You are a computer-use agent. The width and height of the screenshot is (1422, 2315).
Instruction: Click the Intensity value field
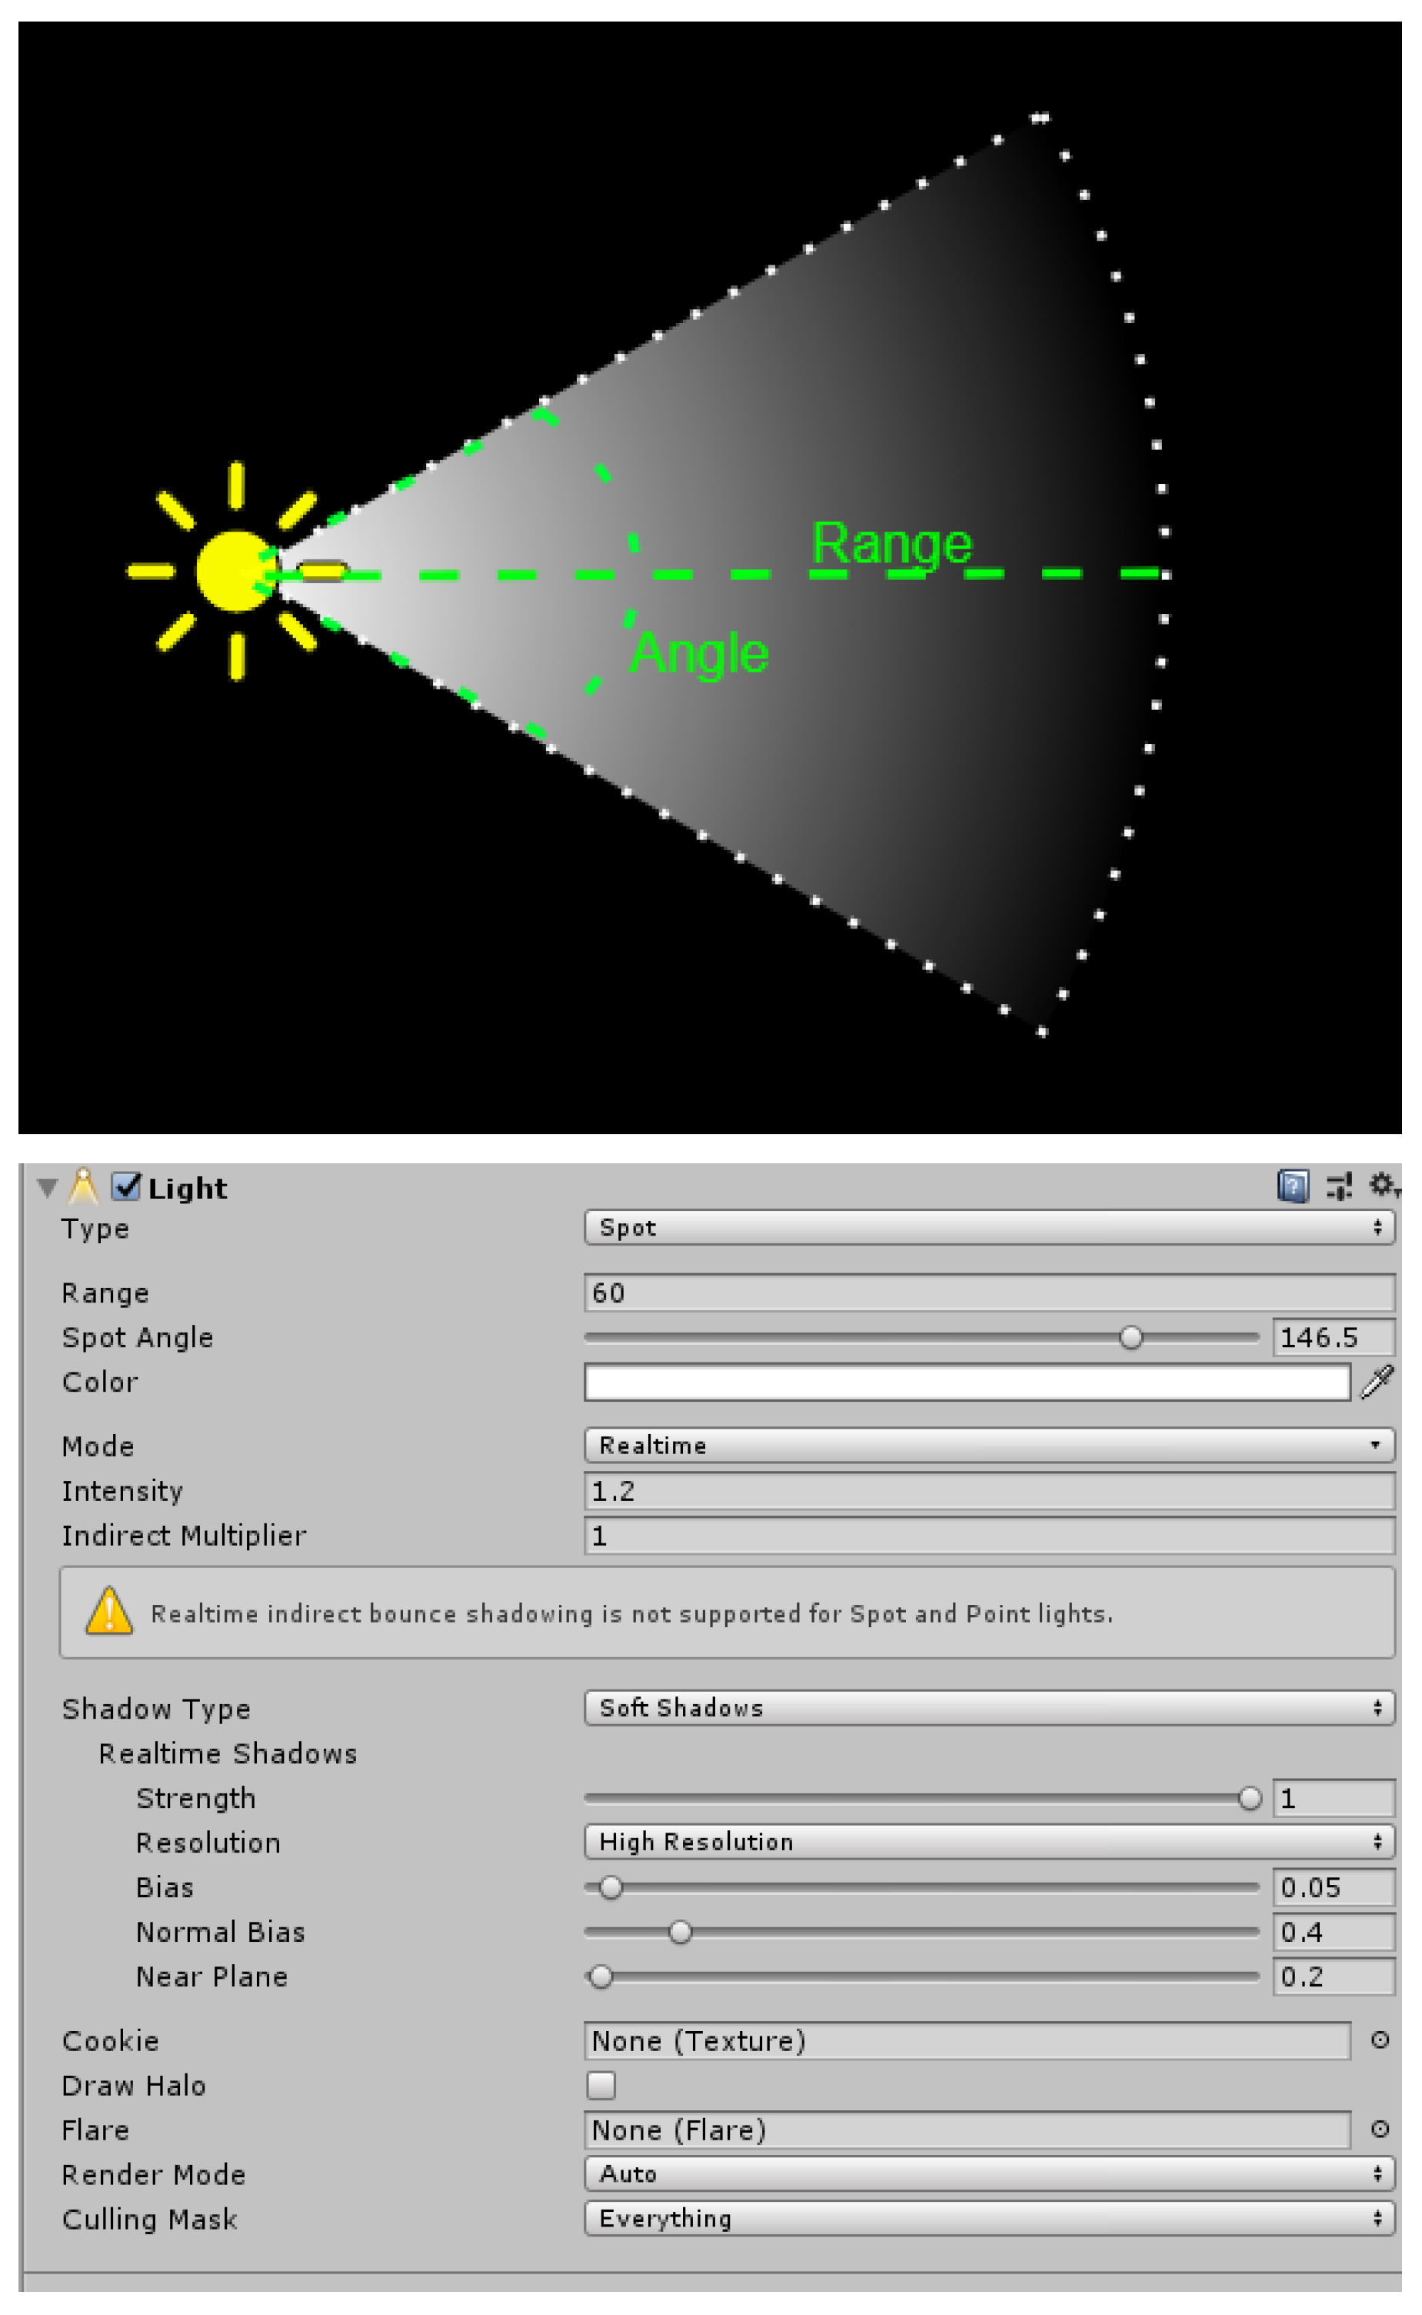tap(988, 1491)
